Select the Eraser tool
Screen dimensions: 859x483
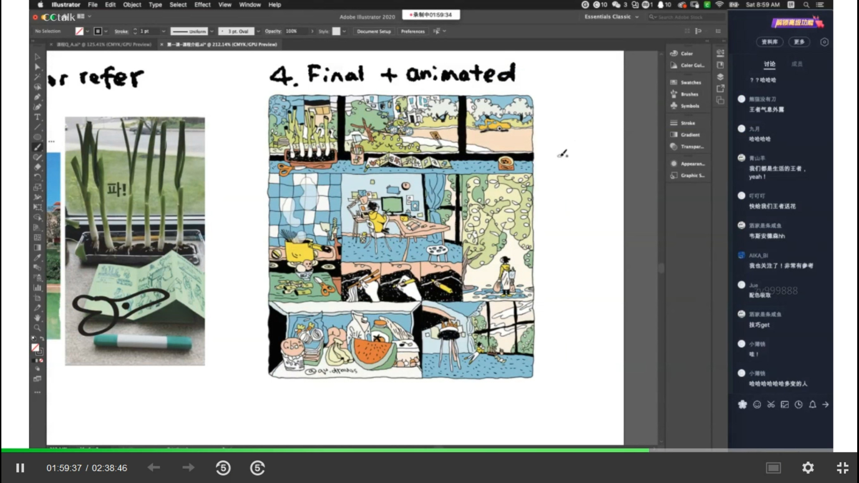pos(38,167)
